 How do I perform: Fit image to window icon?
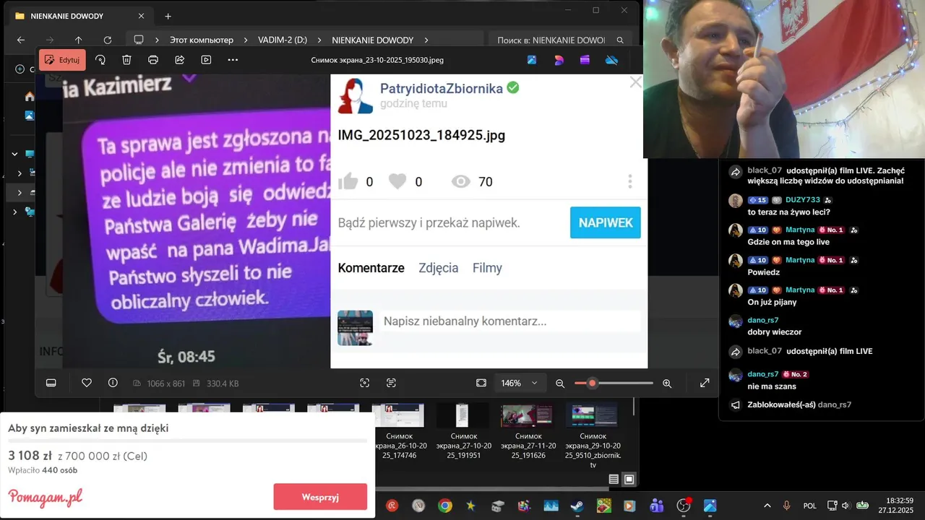pyautogui.click(x=481, y=383)
